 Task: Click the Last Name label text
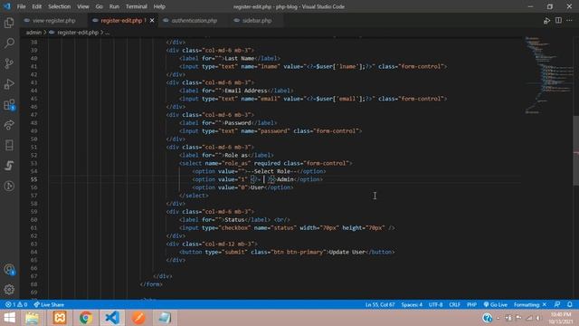click(x=240, y=58)
